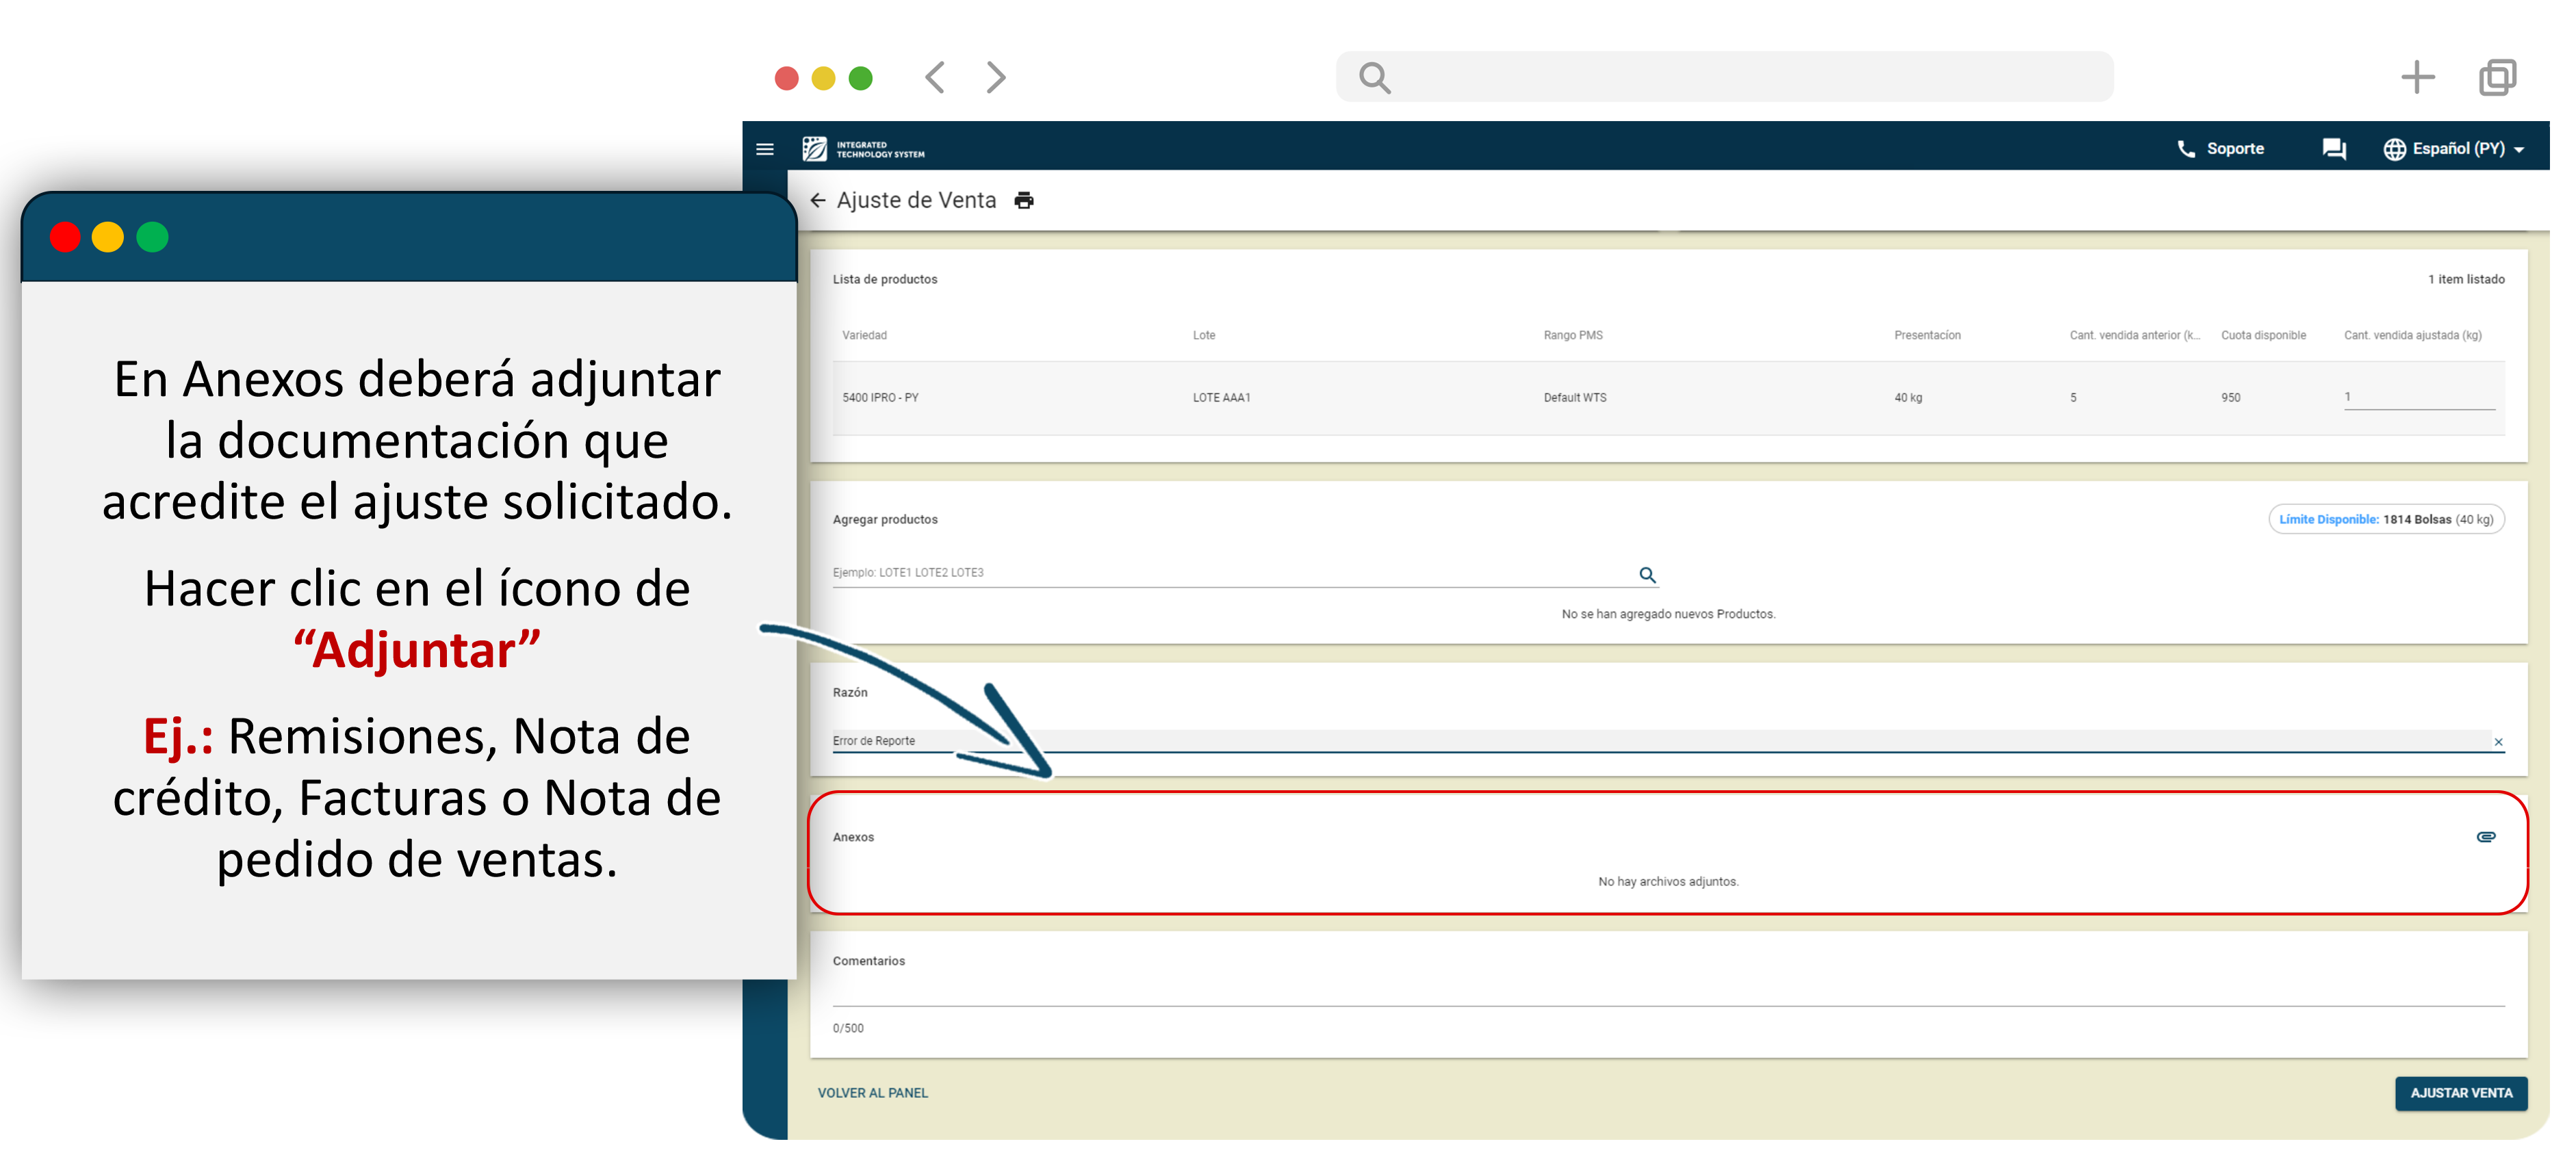Open the hamburger menu icon

pyautogui.click(x=765, y=149)
